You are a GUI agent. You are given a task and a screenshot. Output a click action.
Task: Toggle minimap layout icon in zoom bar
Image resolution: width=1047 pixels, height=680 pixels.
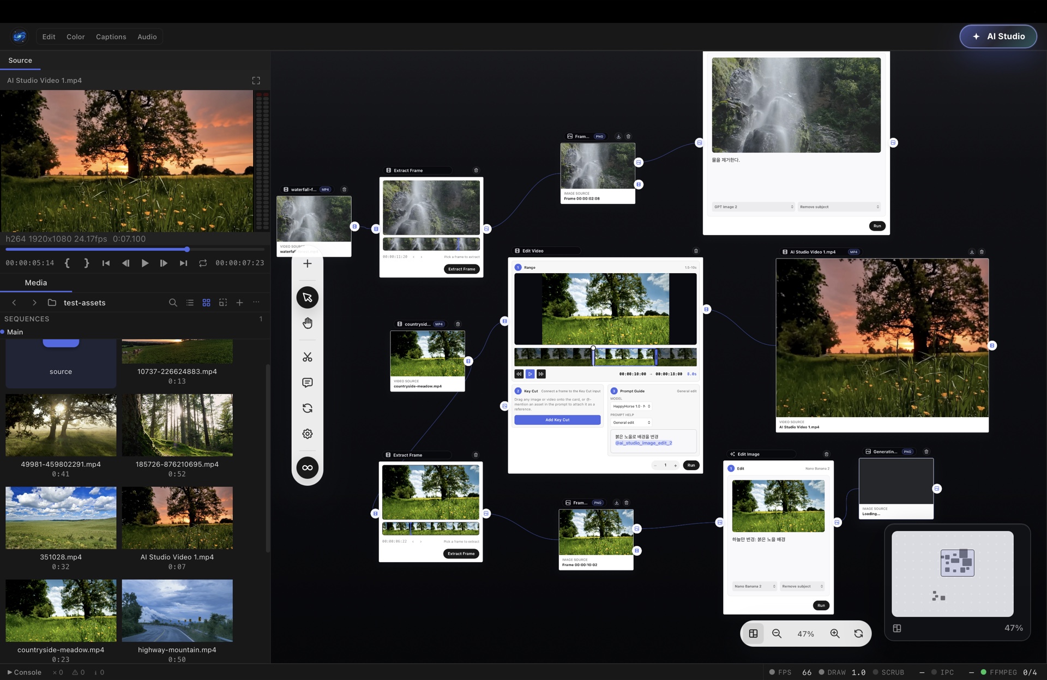coord(753,634)
